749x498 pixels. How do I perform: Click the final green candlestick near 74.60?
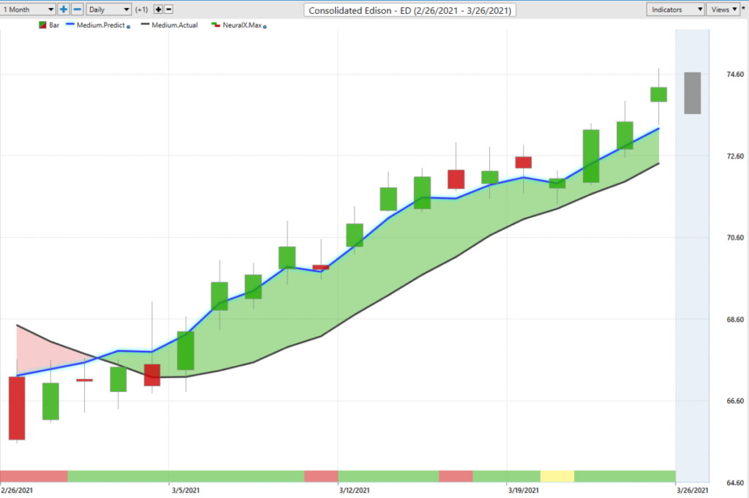pos(658,94)
